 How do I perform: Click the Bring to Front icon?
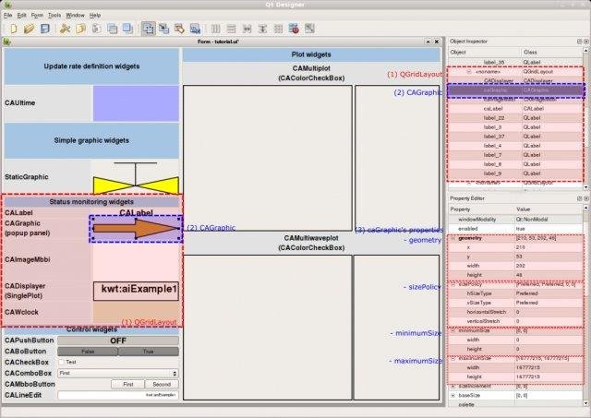coord(127,29)
